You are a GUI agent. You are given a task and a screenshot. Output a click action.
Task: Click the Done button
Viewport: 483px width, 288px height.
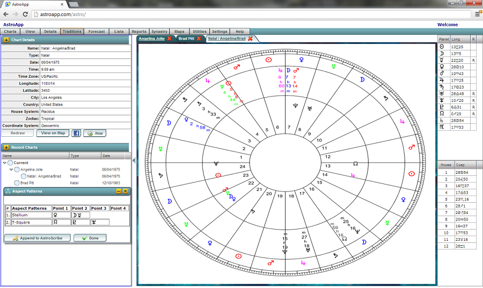coord(90,238)
